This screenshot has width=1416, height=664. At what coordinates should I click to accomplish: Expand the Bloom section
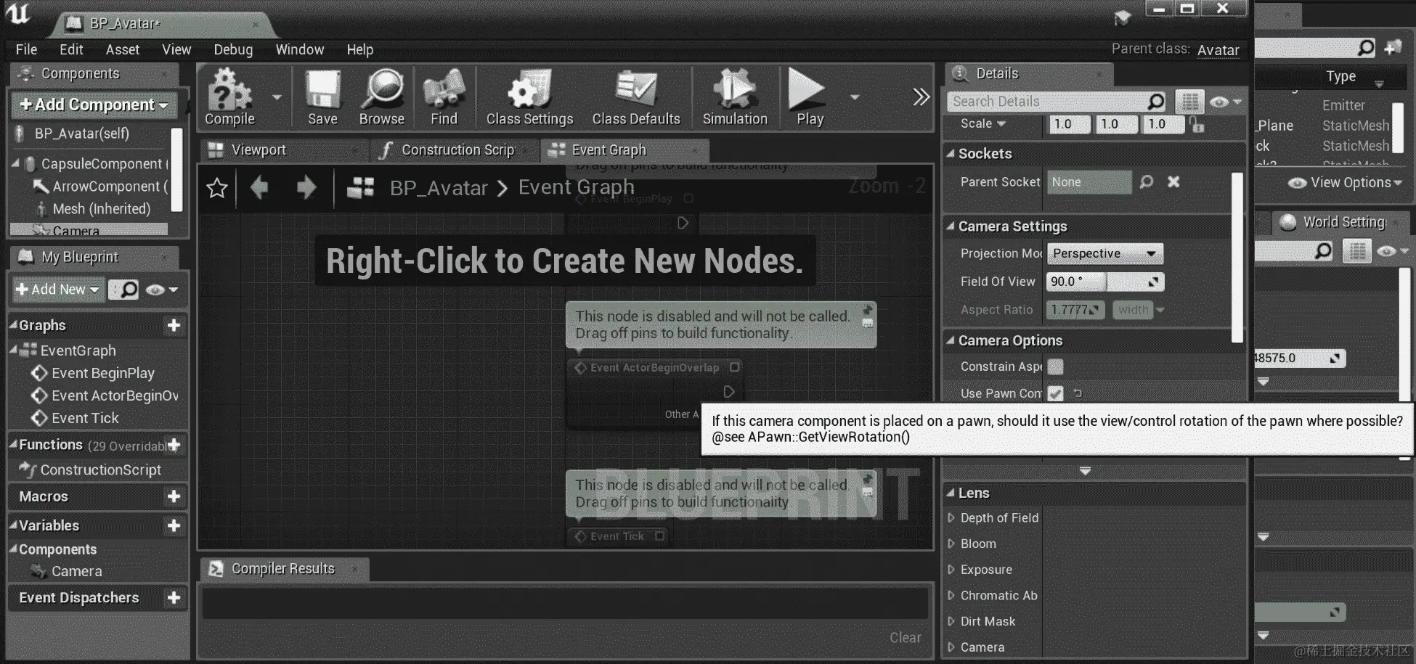coord(951,544)
